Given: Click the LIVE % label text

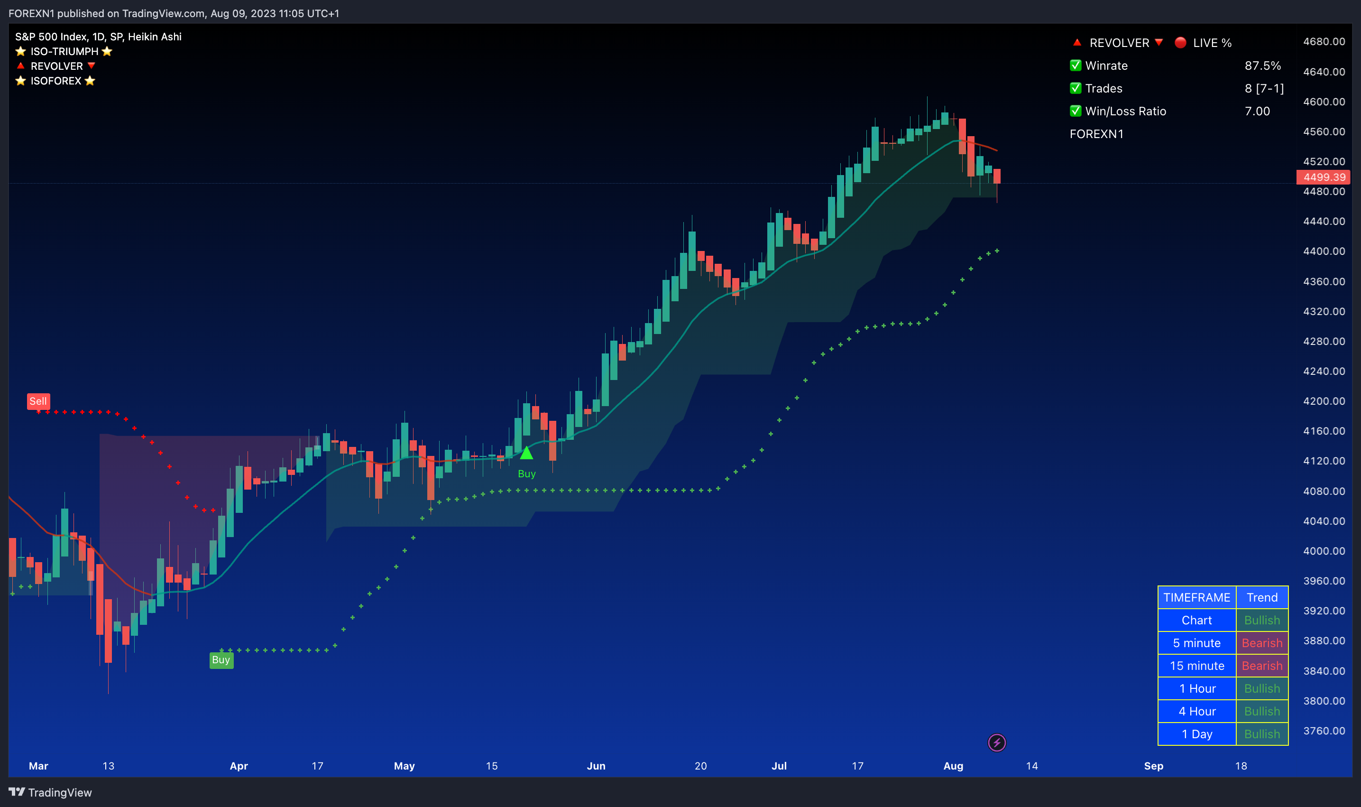Looking at the screenshot, I should [x=1212, y=42].
